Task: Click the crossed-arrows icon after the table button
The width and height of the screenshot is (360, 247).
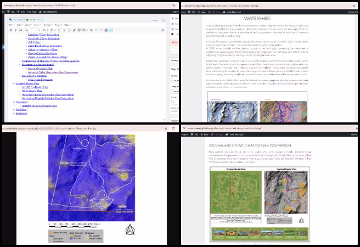Action: click(91, 30)
